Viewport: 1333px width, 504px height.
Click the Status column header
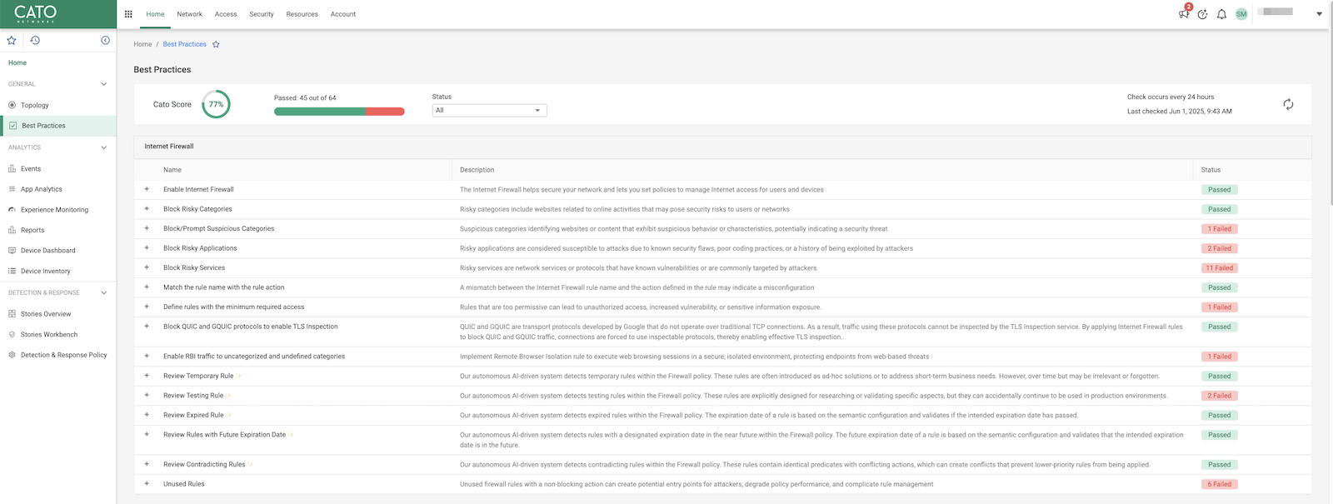click(1211, 170)
